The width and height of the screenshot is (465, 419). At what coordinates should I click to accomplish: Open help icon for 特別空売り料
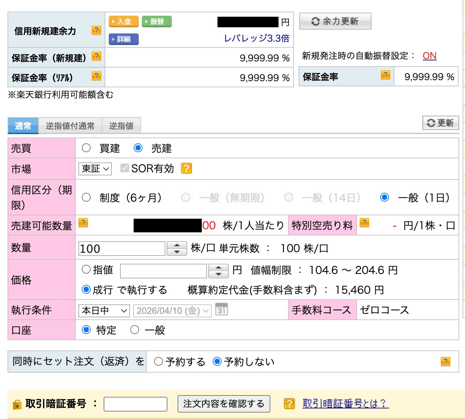(x=364, y=223)
